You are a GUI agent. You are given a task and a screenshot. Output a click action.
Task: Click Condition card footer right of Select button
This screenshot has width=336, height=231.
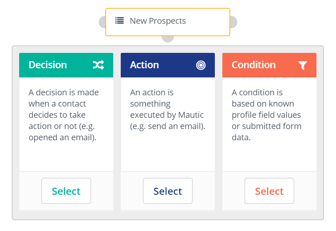pos(305,191)
